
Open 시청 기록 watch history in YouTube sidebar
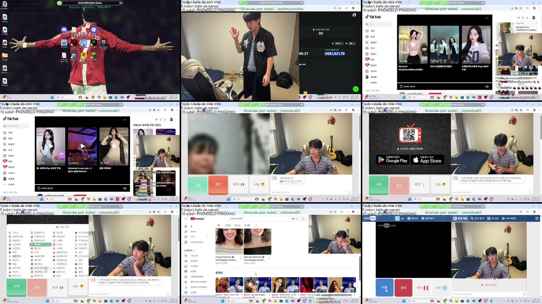pyautogui.click(x=191, y=256)
